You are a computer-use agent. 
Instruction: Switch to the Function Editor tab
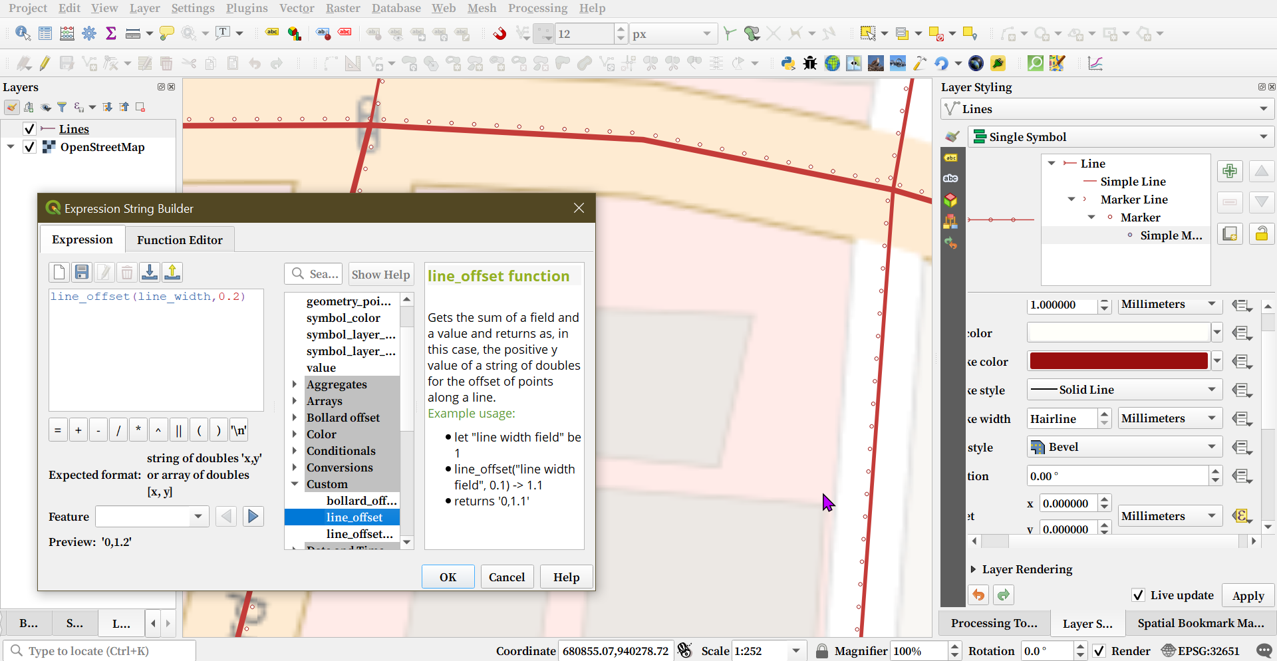point(180,240)
